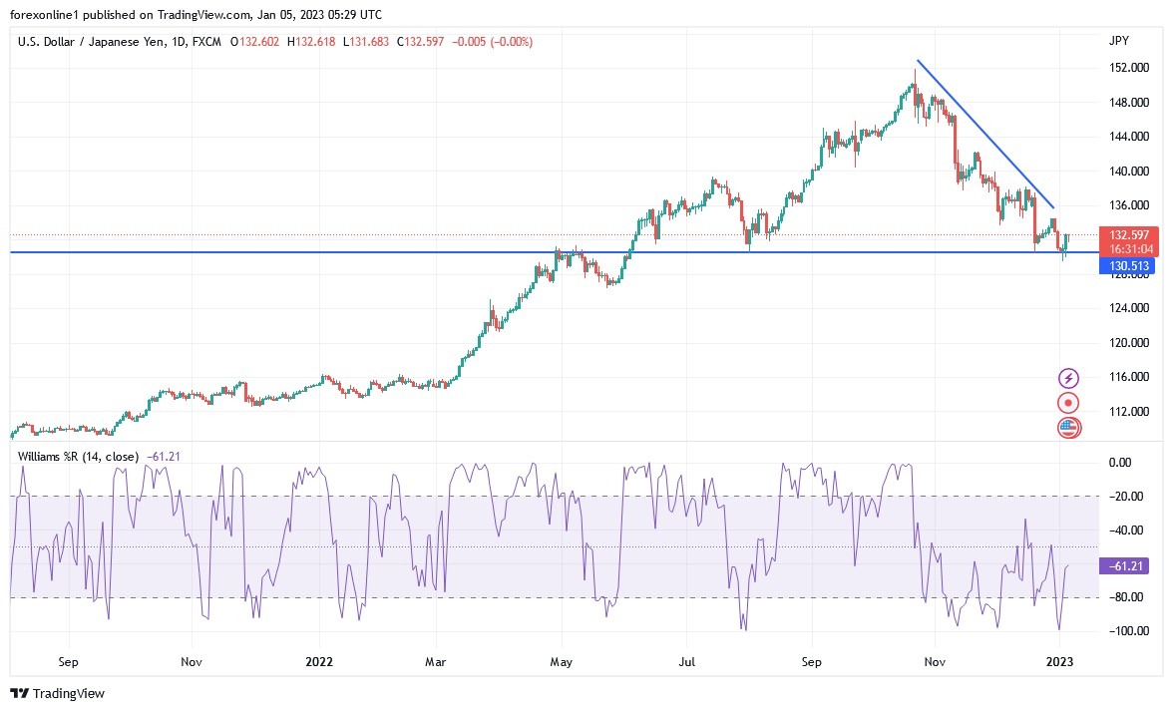Click the US flag economic event icon

click(x=1067, y=427)
